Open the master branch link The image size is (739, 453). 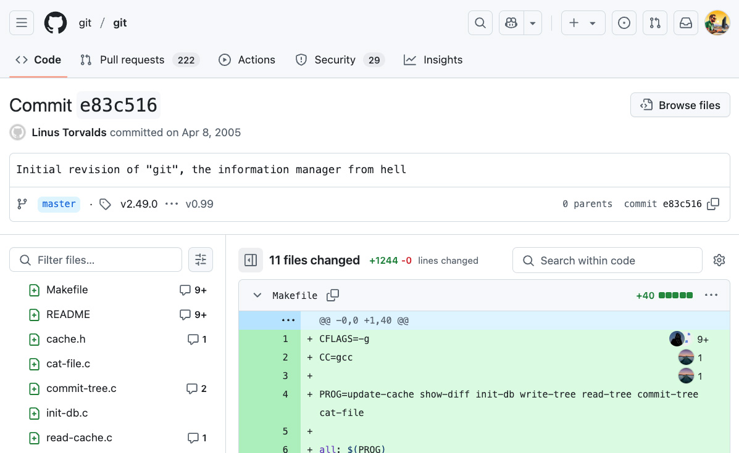pos(59,204)
